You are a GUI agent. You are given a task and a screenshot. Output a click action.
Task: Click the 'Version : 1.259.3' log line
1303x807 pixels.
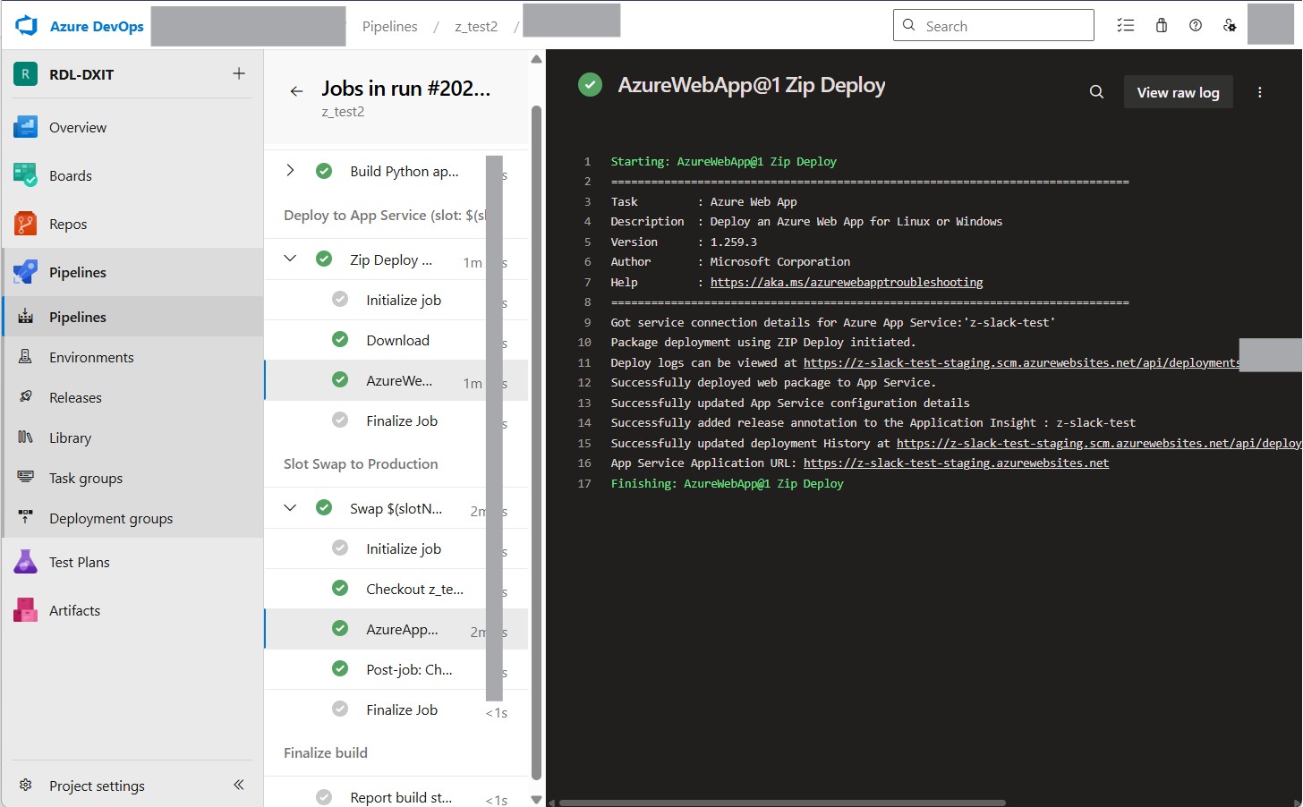[684, 242]
